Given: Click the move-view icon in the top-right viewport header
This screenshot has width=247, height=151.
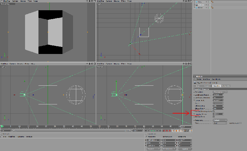Looking at the screenshot, I should coord(183,1).
